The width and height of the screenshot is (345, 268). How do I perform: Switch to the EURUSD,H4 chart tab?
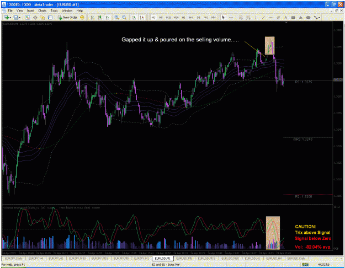[x=274, y=258]
